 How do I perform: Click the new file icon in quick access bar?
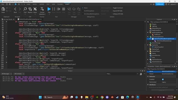click(7, 4)
